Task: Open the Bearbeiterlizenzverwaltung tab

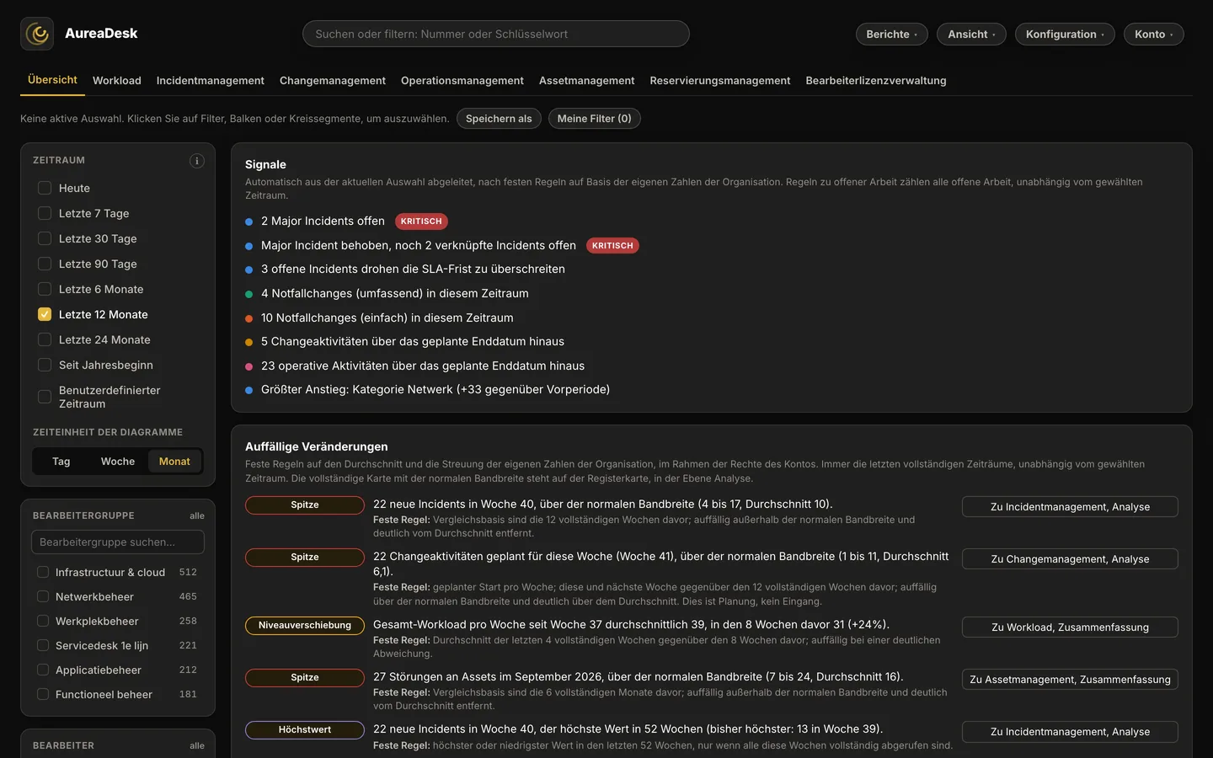Action: click(876, 81)
